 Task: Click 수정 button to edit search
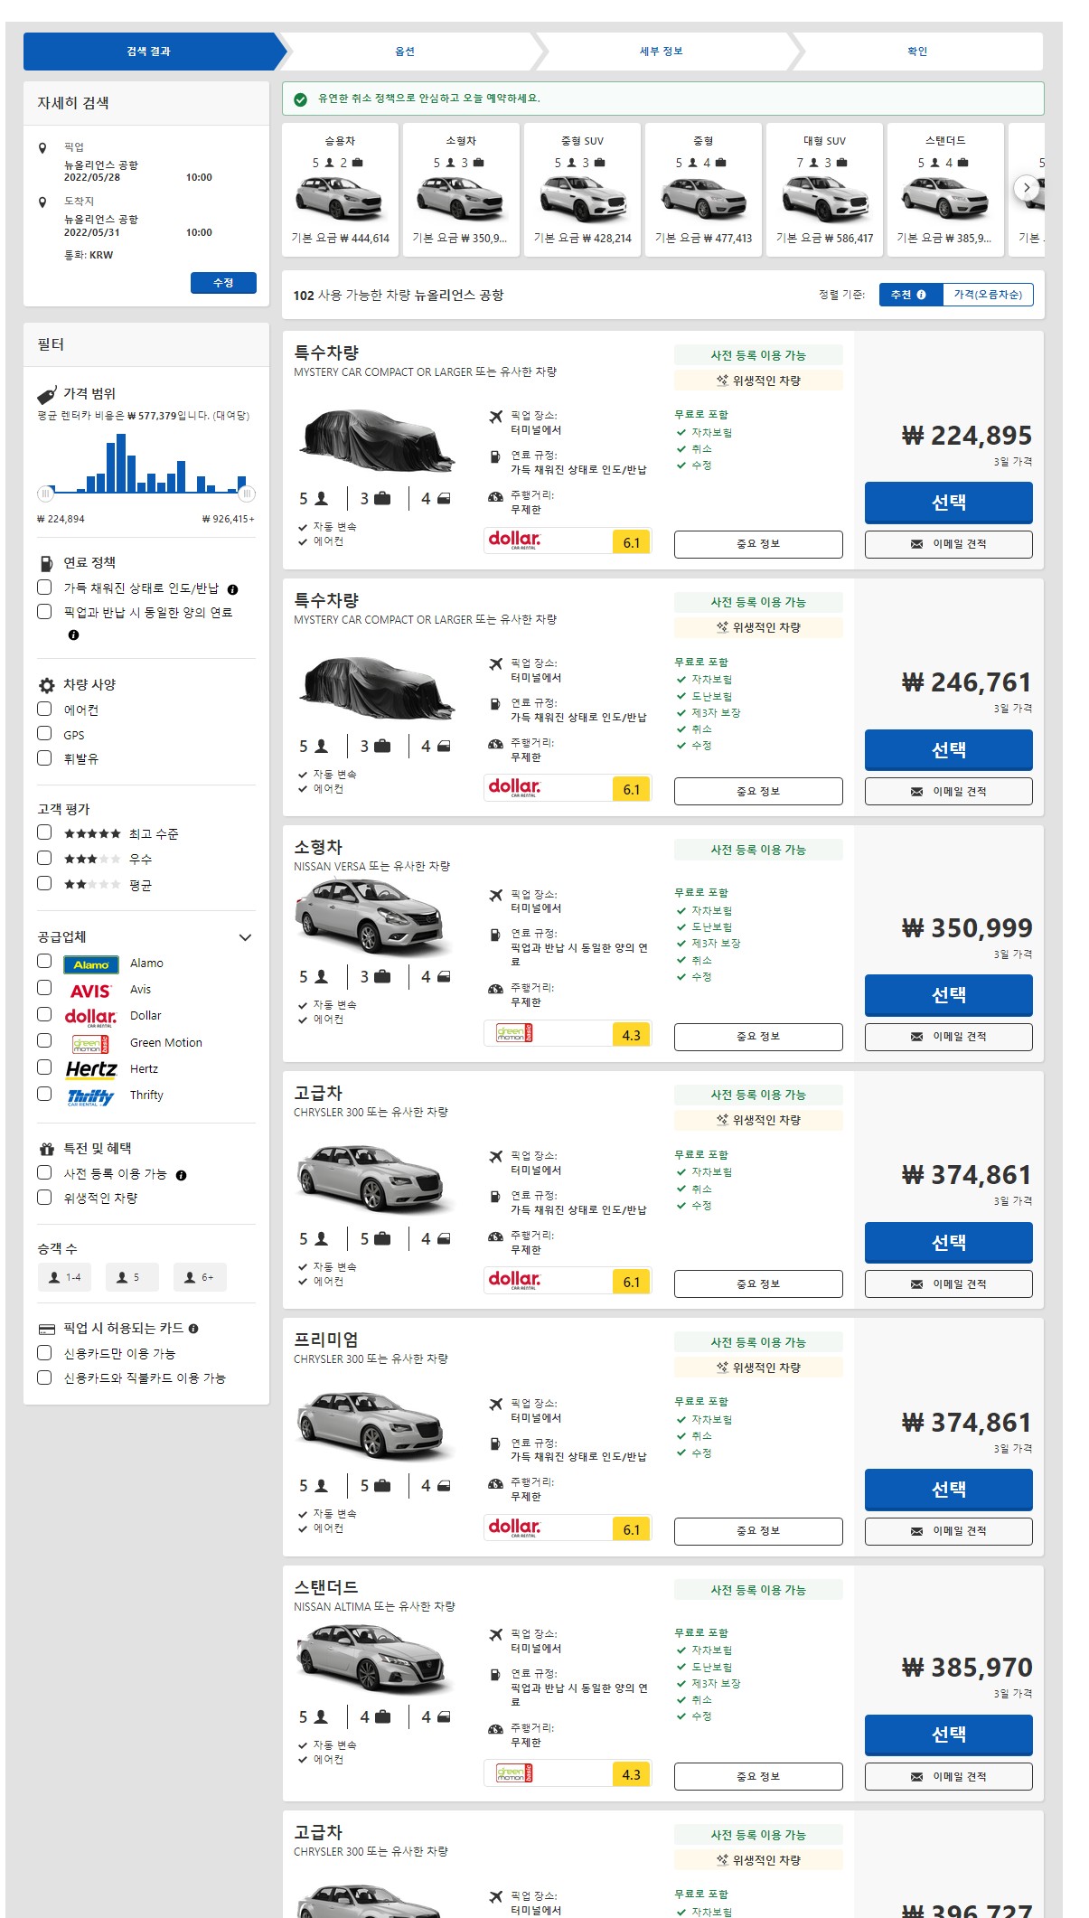coord(223,283)
